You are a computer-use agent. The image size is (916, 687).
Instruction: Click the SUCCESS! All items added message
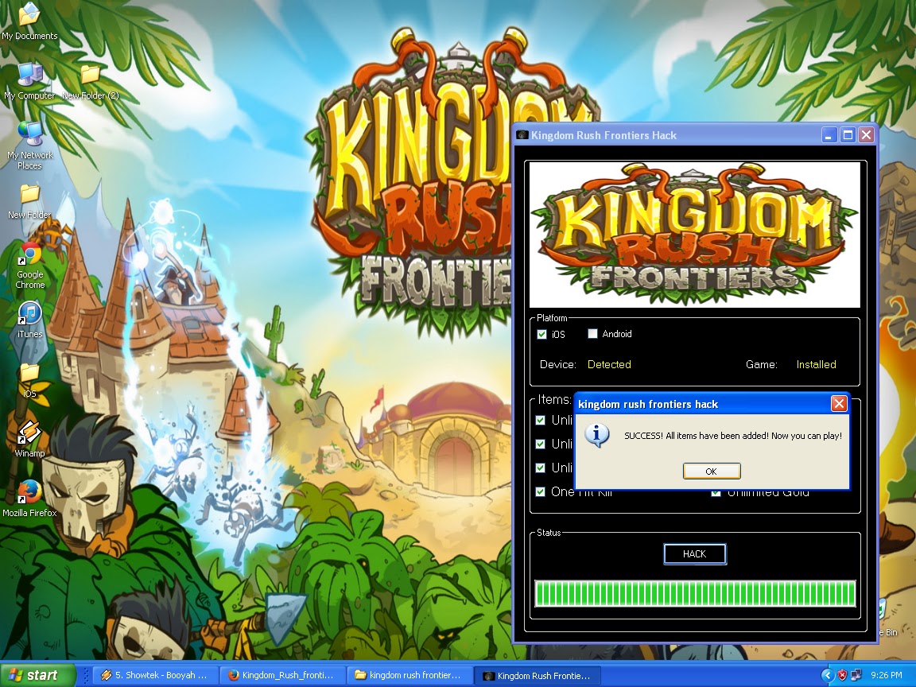(733, 436)
